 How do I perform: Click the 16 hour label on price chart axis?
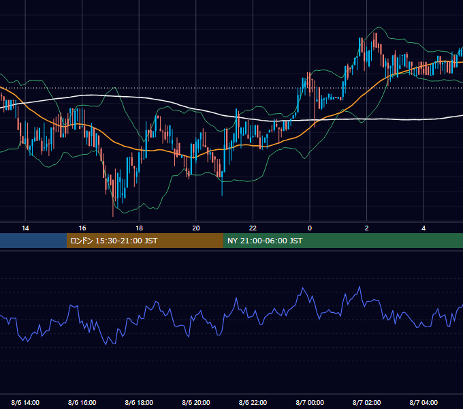pos(82,228)
